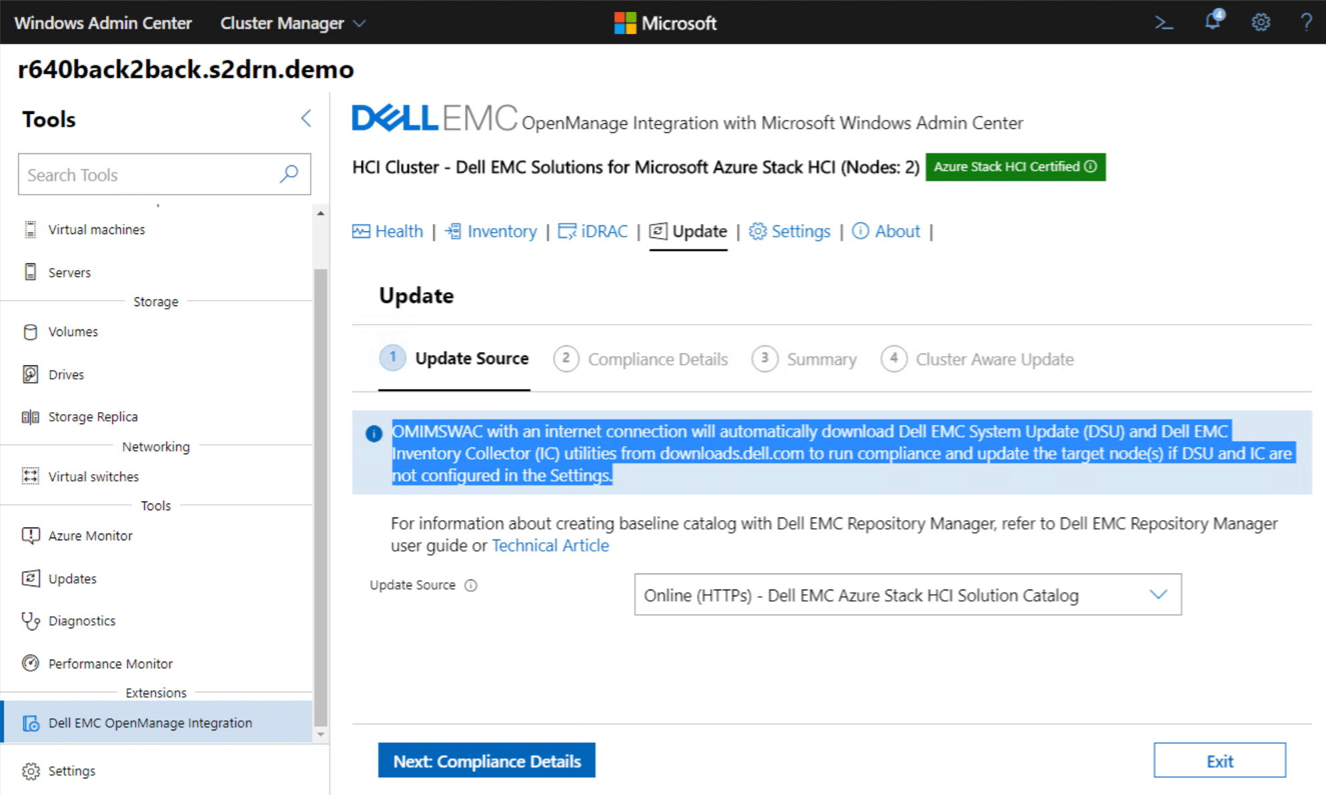Collapse the Tools panel chevron

pos(306,119)
